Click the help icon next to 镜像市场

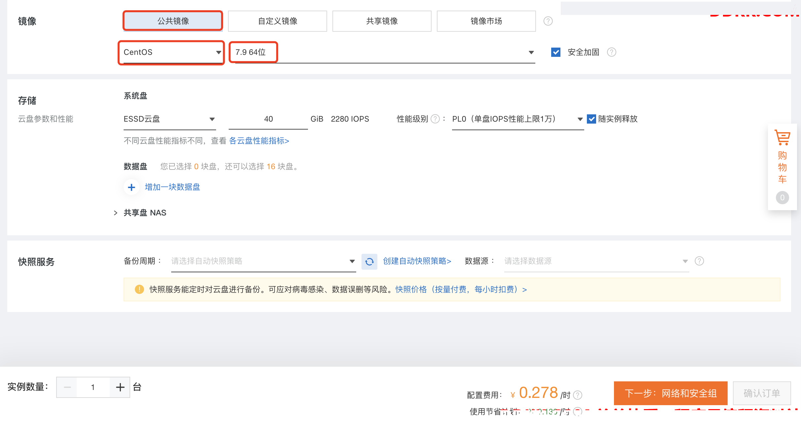[x=548, y=21]
